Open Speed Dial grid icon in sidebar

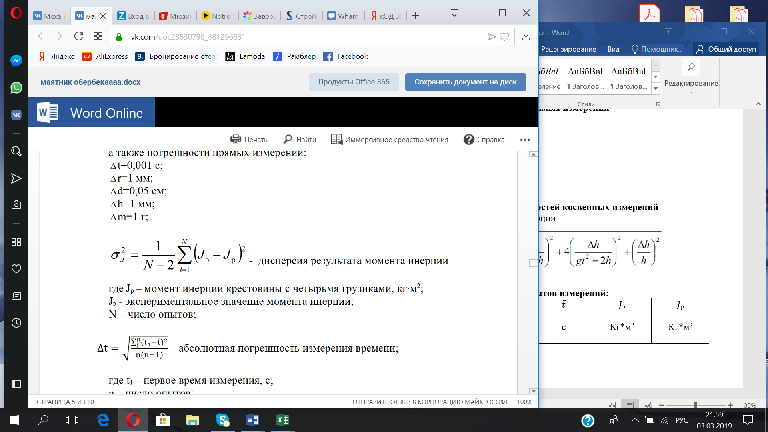16,242
